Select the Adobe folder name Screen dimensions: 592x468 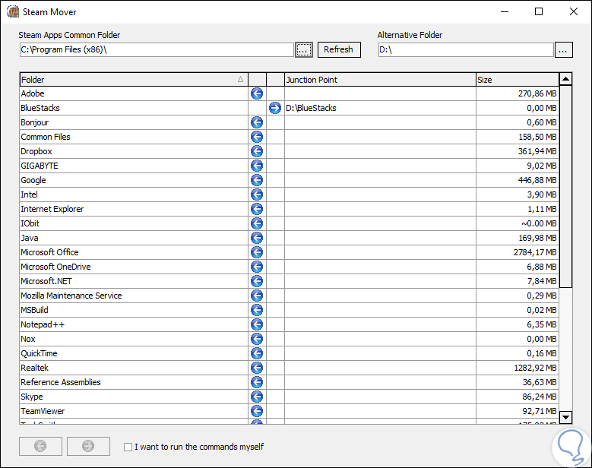coord(33,93)
